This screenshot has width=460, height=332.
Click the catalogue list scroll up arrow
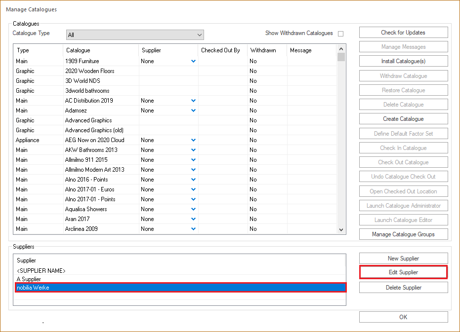coord(341,49)
